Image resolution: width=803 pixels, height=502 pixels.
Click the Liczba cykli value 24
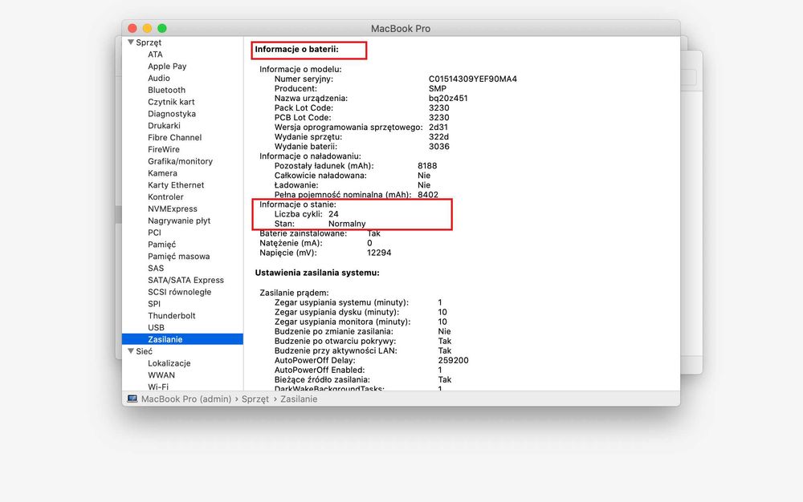(x=333, y=213)
